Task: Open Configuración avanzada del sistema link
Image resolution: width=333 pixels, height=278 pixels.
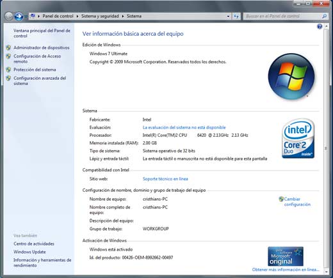Action: (x=40, y=81)
